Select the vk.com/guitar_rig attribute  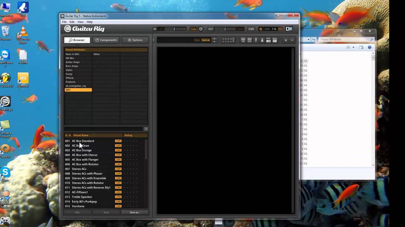pyautogui.click(x=78, y=86)
